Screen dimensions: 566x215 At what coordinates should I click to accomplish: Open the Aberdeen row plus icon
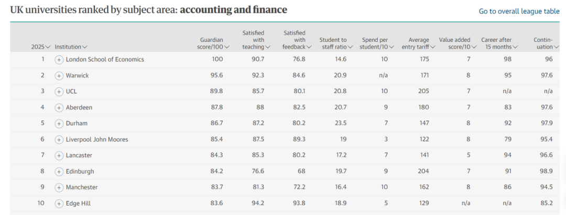[x=59, y=107]
